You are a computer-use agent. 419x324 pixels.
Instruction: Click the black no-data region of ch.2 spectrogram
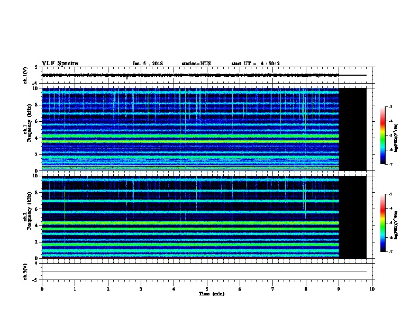point(353,217)
